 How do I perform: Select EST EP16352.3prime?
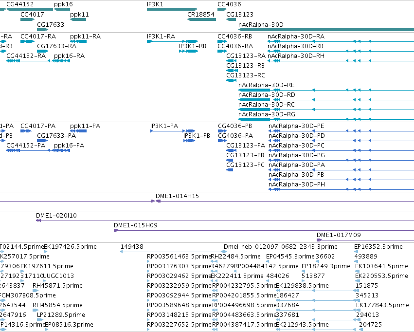[378, 247]
